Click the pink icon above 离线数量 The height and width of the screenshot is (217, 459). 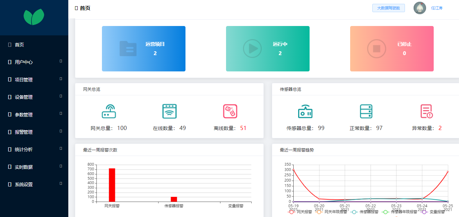230,111
